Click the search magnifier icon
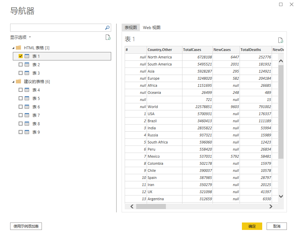Viewport: 297px width, 236px height. click(x=107, y=28)
